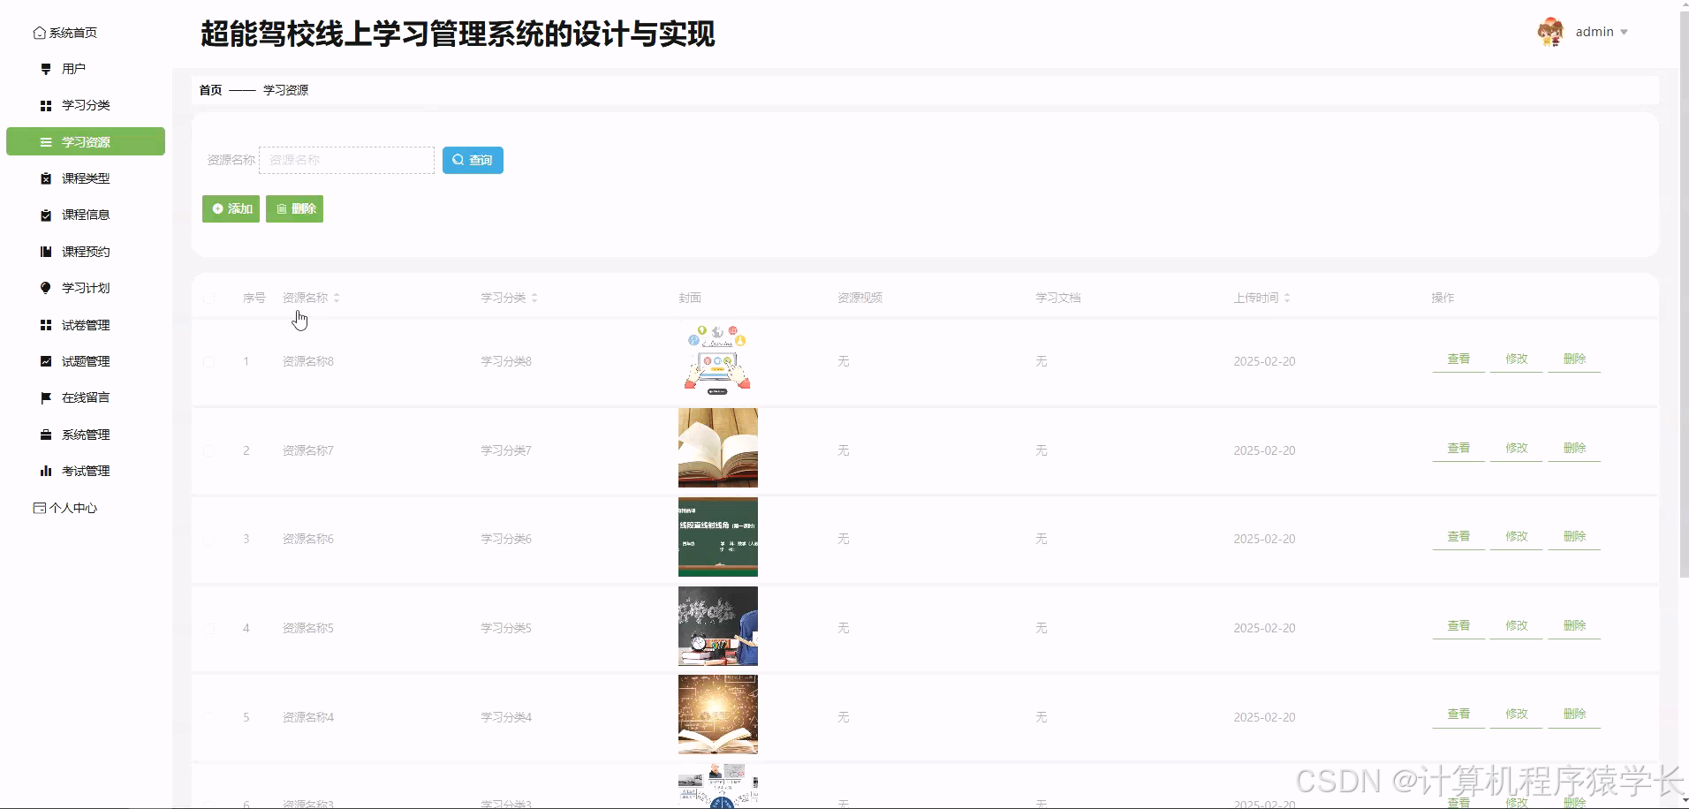This screenshot has height=809, width=1689.
Task: Check the box for row 资源名称8
Action: click(209, 362)
